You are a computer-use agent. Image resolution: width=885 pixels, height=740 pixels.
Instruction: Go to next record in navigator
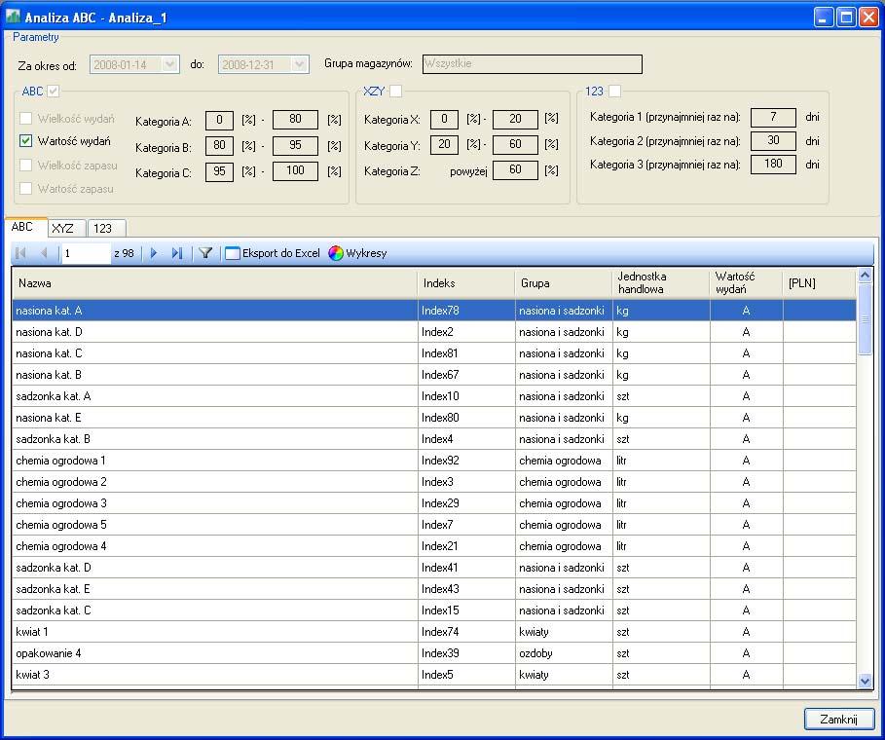[x=154, y=253]
